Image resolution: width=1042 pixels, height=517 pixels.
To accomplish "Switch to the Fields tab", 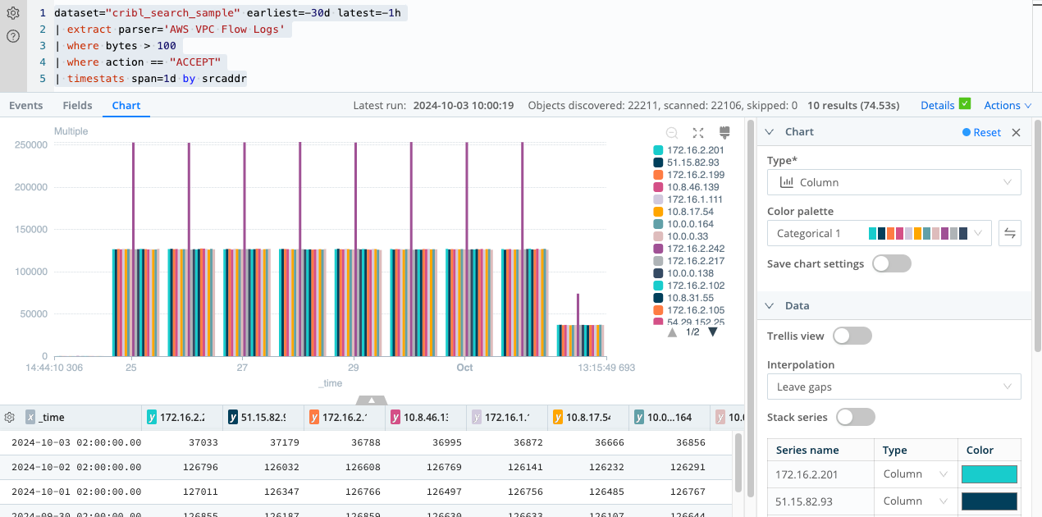I will tap(77, 105).
